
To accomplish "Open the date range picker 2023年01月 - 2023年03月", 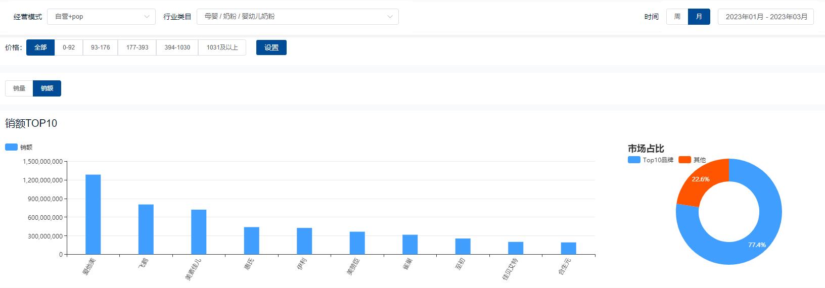I will [766, 17].
